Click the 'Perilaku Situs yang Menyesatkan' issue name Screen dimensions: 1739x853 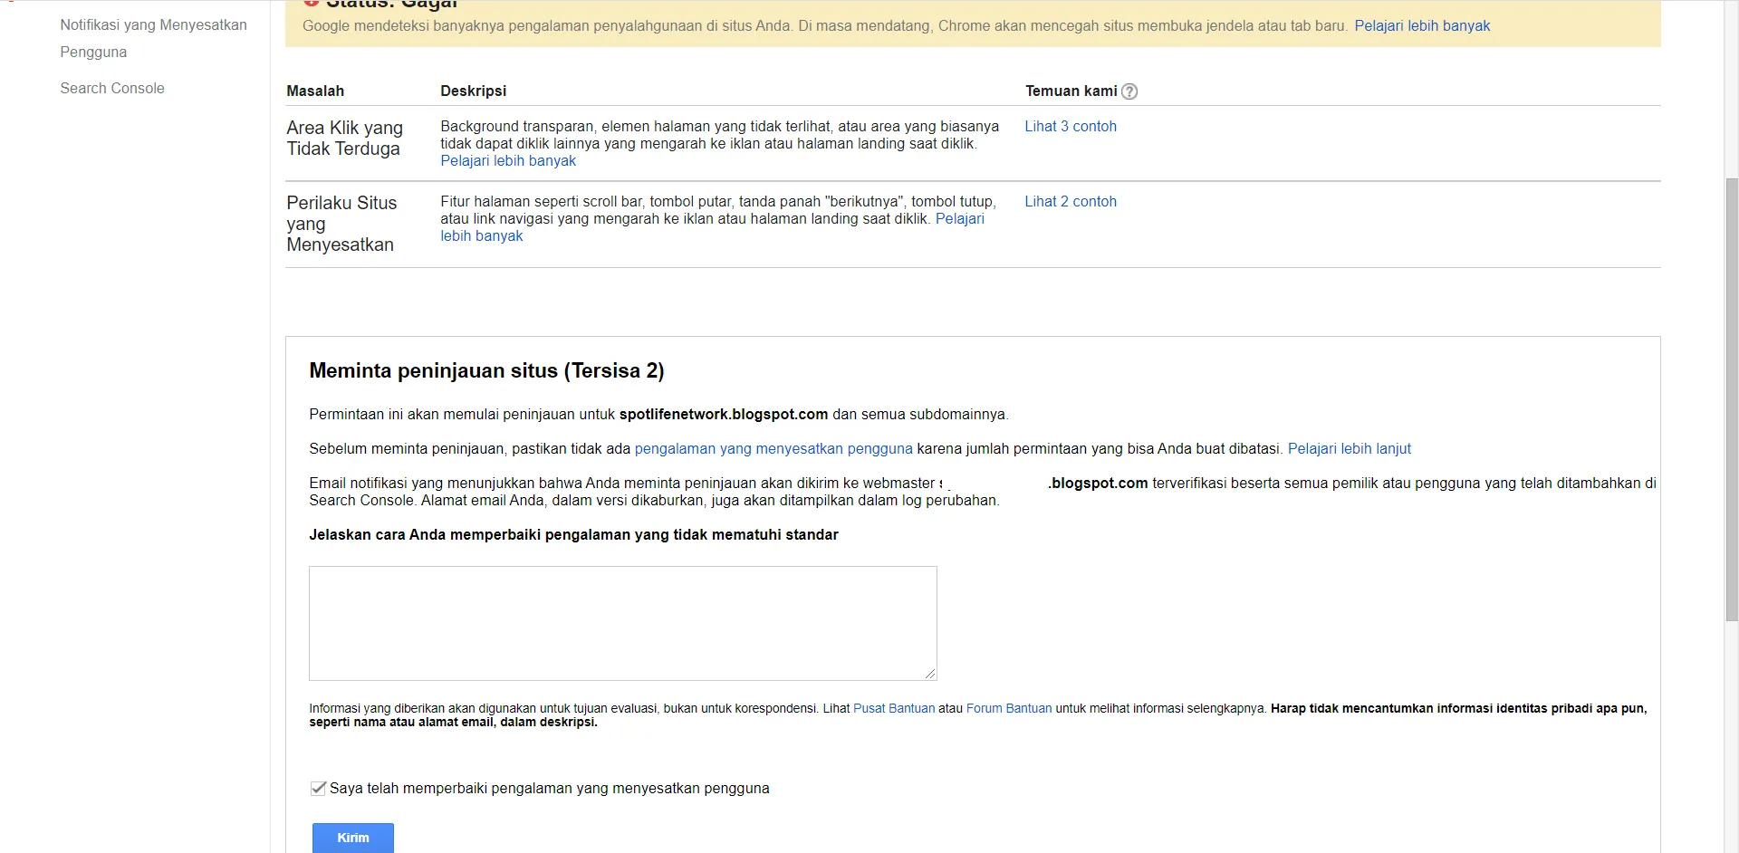[x=342, y=224]
